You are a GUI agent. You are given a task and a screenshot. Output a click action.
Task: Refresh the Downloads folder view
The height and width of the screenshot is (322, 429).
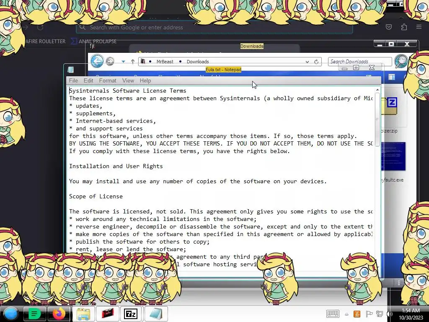click(x=316, y=62)
